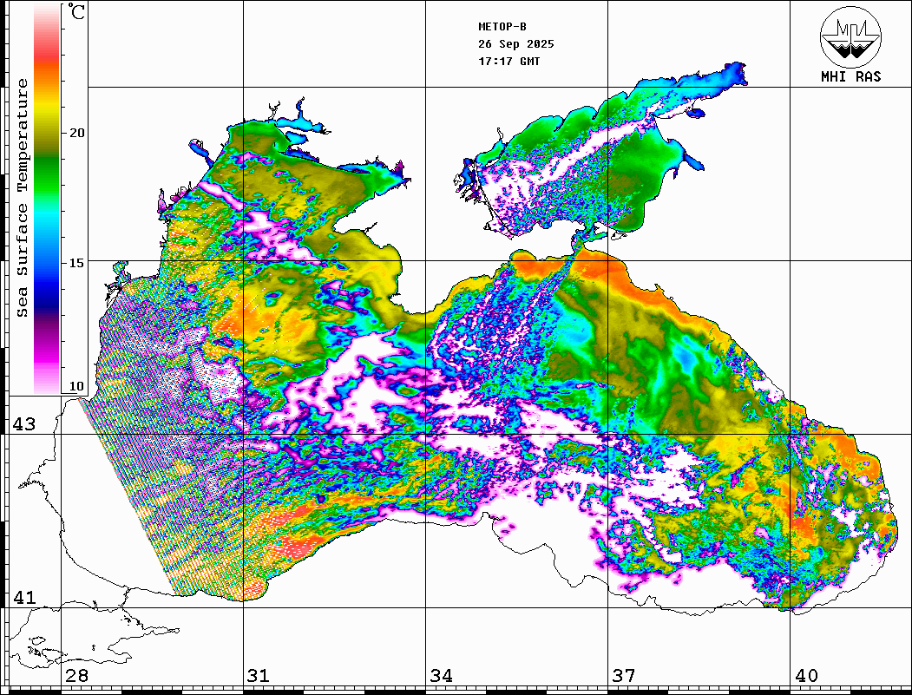Click the longitude 28 axis label
912x695 pixels.
(x=76, y=675)
